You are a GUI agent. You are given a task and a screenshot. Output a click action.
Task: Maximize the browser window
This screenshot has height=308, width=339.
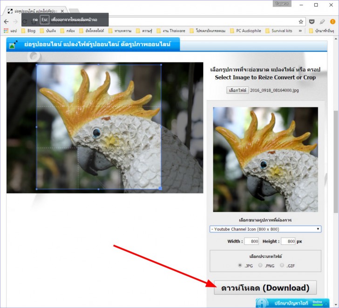(316, 5)
